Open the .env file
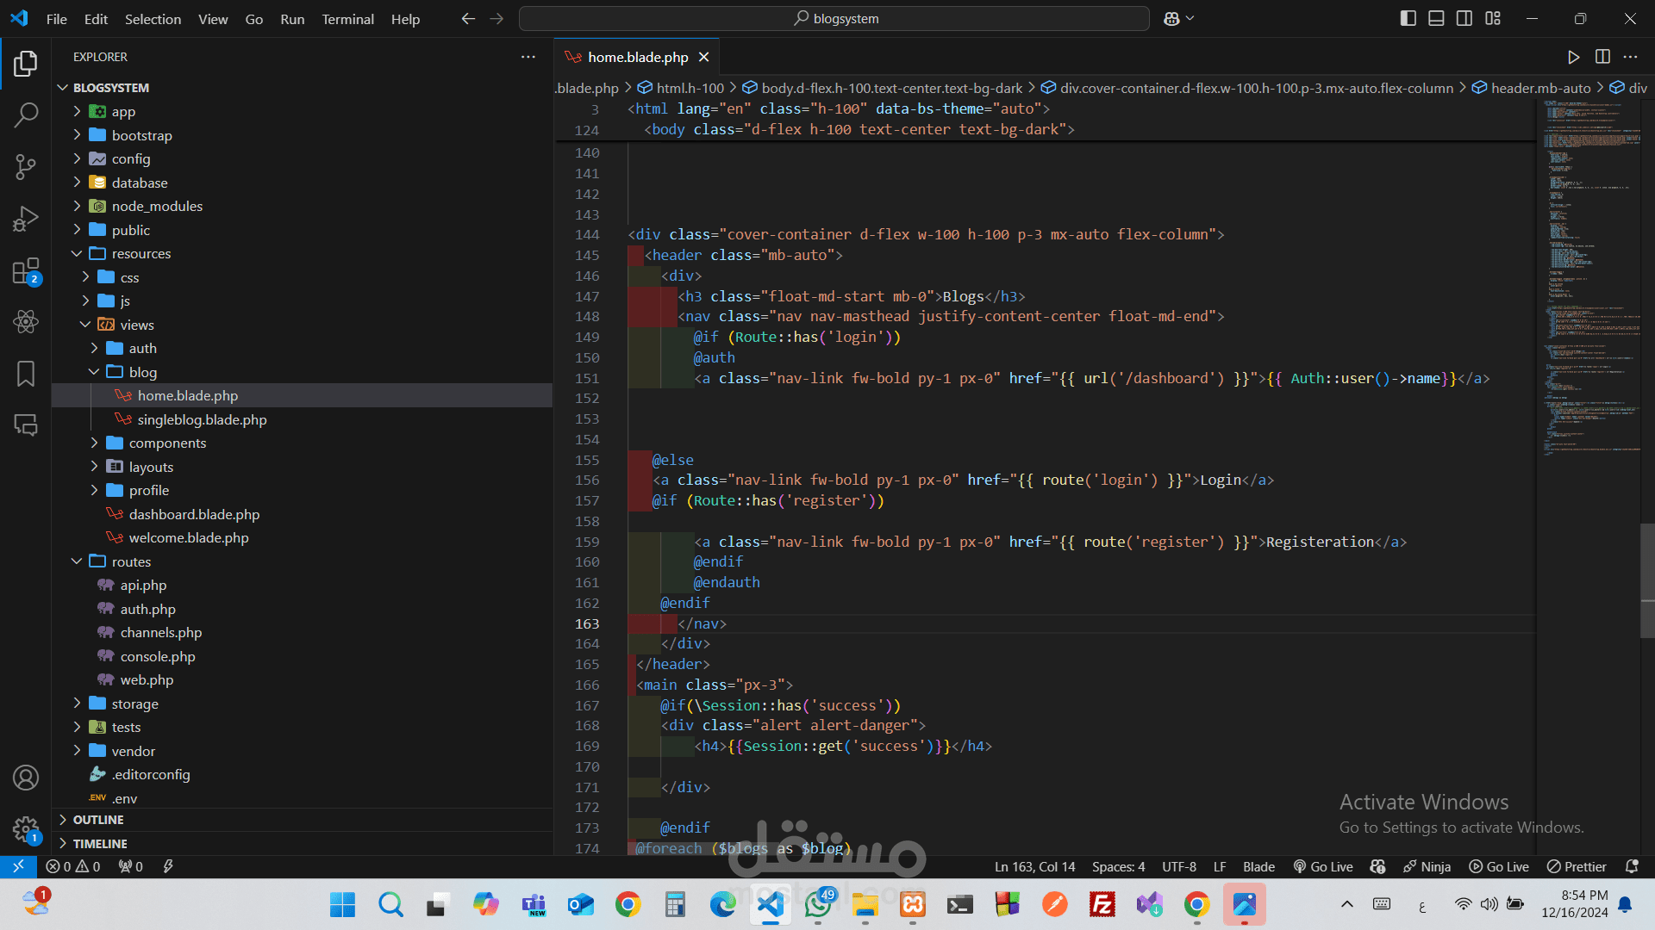1655x930 pixels. point(302,798)
